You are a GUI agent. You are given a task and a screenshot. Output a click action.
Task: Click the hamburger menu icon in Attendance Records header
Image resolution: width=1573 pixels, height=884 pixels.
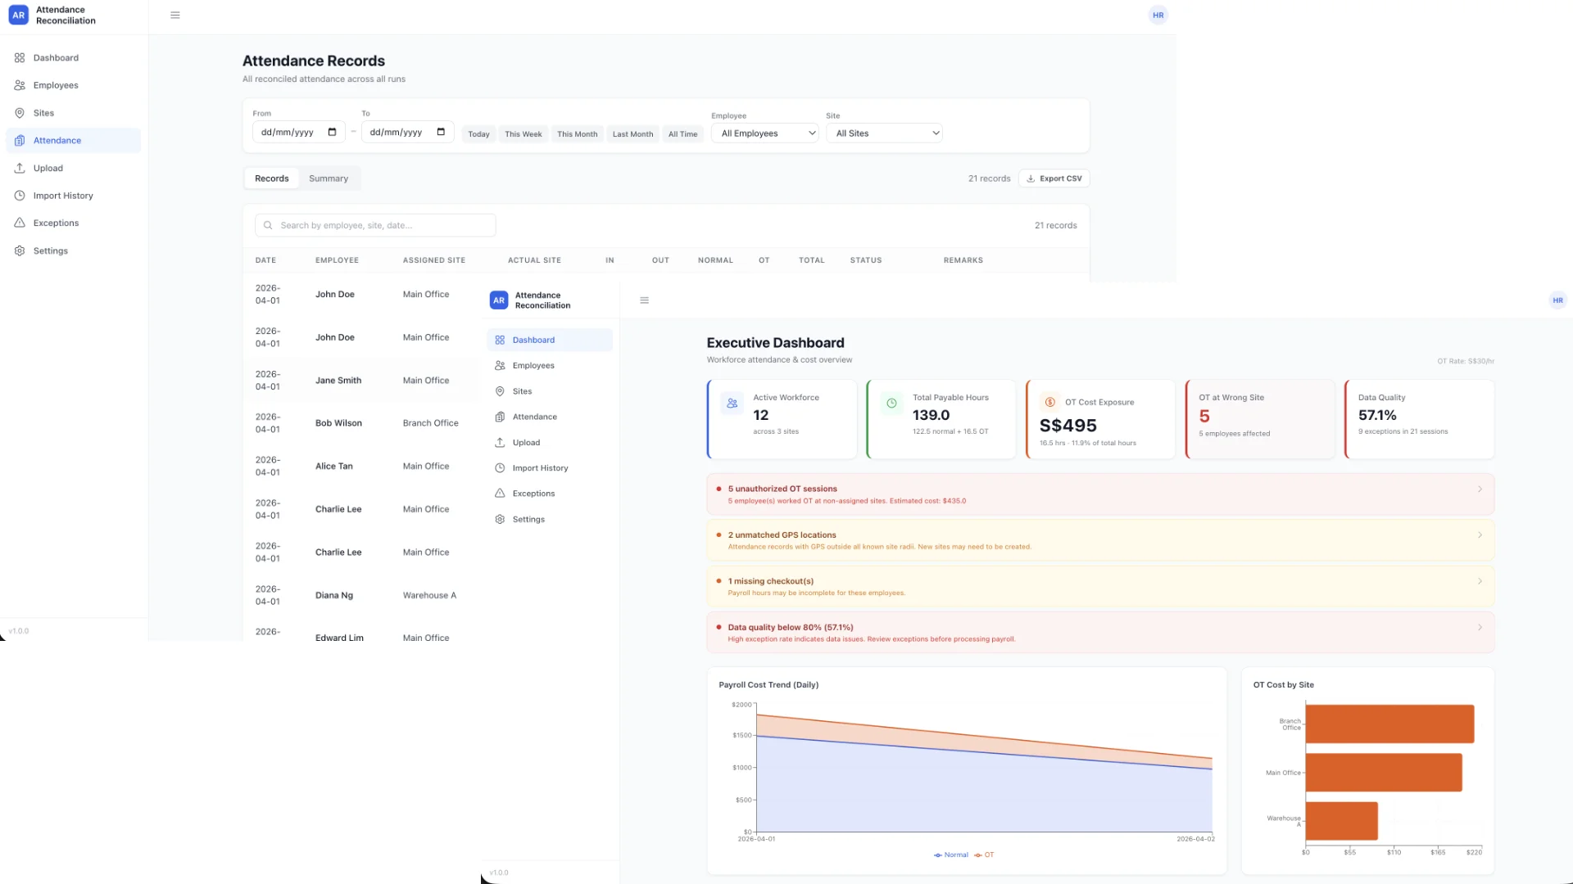[175, 16]
